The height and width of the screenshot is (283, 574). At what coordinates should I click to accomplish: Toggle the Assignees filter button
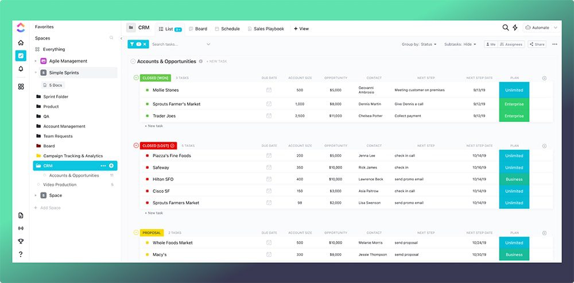[x=511, y=44]
